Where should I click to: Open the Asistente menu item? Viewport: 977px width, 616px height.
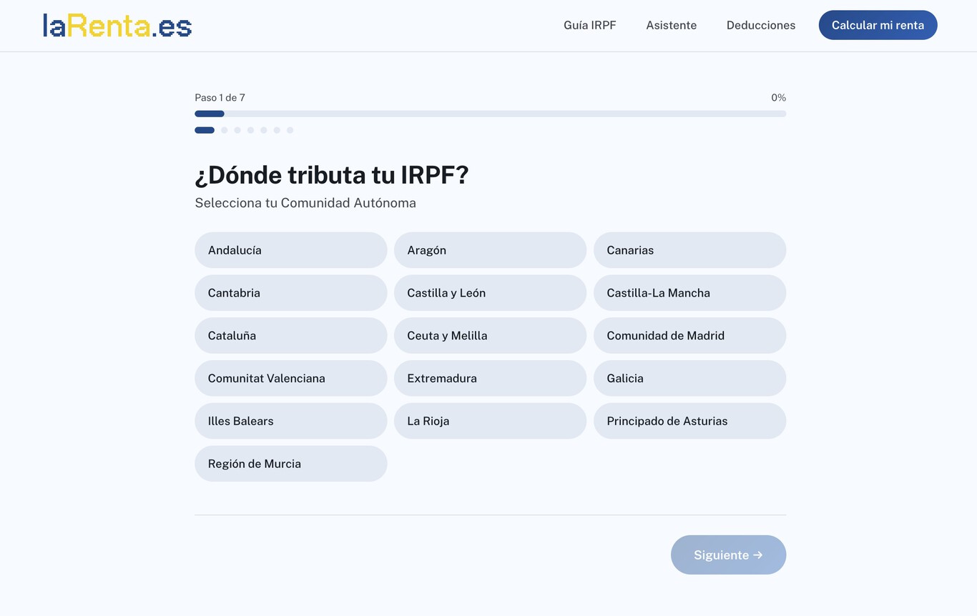[671, 25]
